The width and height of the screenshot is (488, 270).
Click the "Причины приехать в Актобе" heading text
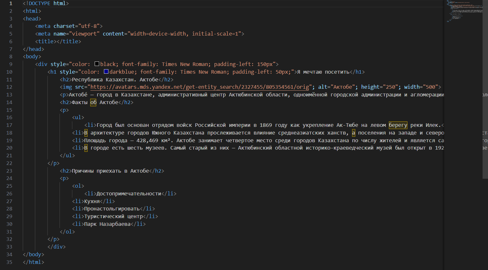point(110,171)
